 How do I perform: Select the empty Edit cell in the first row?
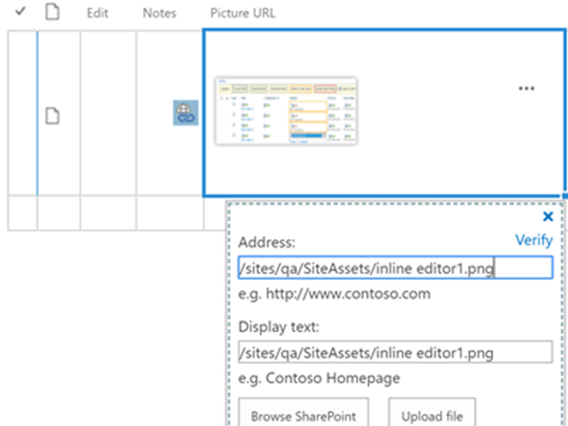108,113
